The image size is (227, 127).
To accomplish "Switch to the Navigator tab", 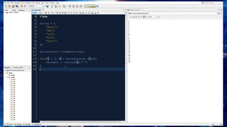I will tap(7, 67).
